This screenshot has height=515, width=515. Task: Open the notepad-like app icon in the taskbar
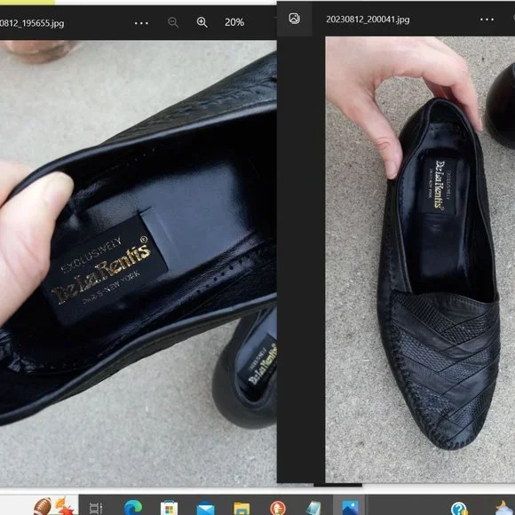313,508
